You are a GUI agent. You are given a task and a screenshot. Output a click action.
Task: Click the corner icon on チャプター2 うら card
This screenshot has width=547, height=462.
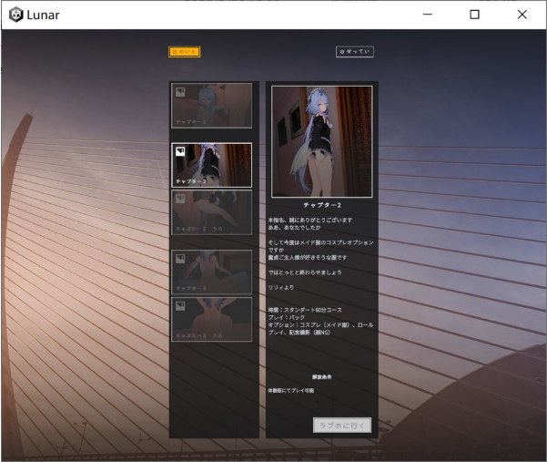pyautogui.click(x=180, y=198)
